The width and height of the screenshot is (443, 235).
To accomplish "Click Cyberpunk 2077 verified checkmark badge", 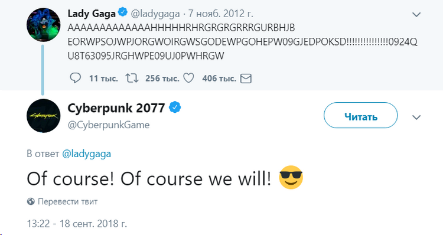I will 175,107.
